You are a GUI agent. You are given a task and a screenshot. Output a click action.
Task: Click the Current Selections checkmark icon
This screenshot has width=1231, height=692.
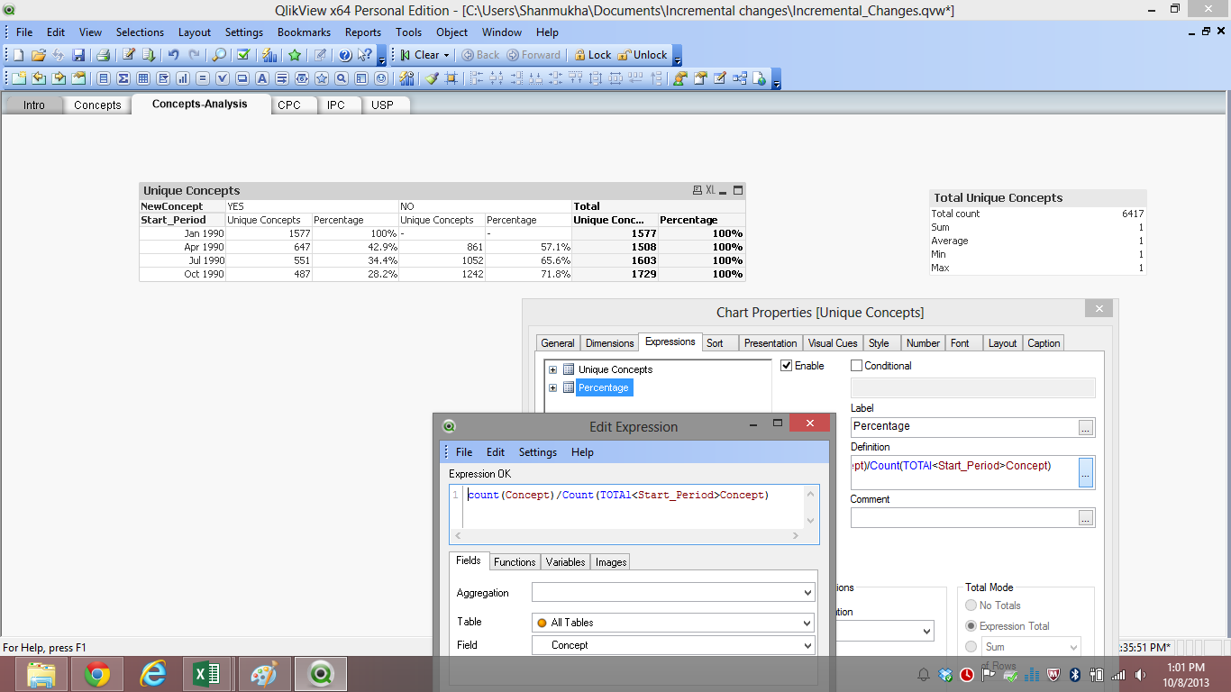(x=243, y=55)
